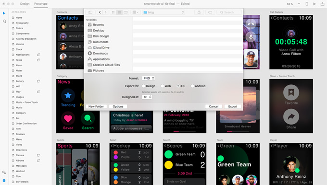The width and height of the screenshot is (327, 185).
Task: Select the Typography artboard in the list
Action: pos(22,23)
